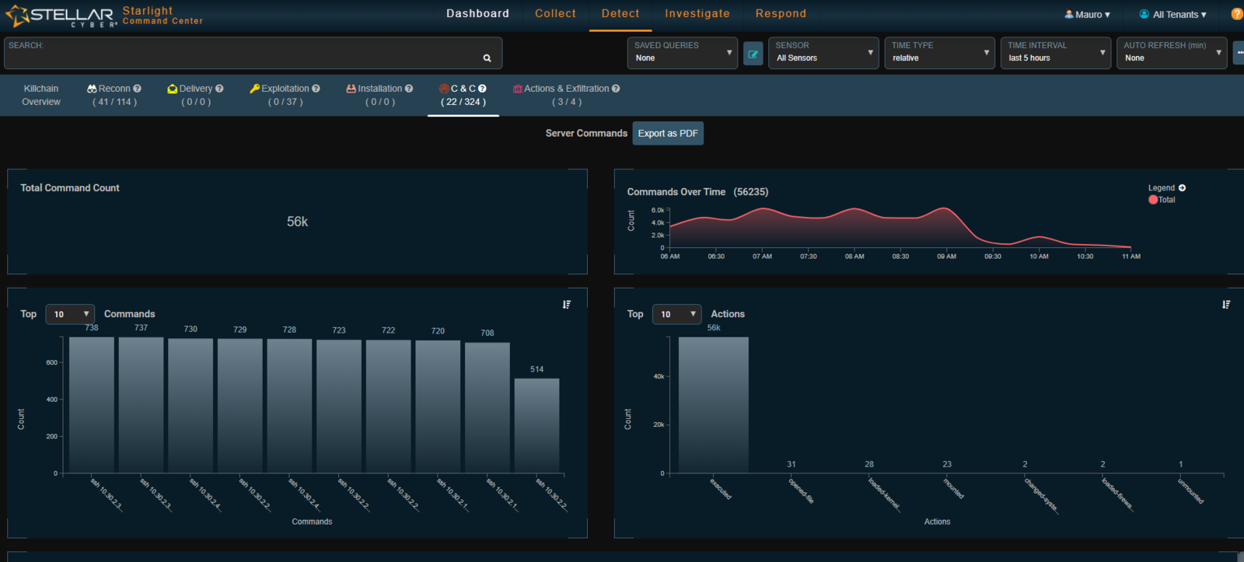Click the edit saved query icon
Screen dimensions: 1244x562
pos(753,54)
